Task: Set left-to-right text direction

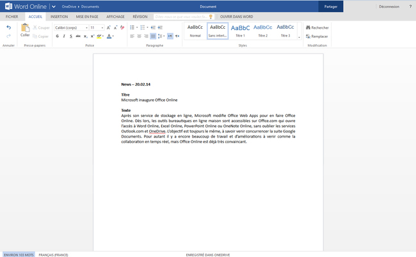Action: 170,36
